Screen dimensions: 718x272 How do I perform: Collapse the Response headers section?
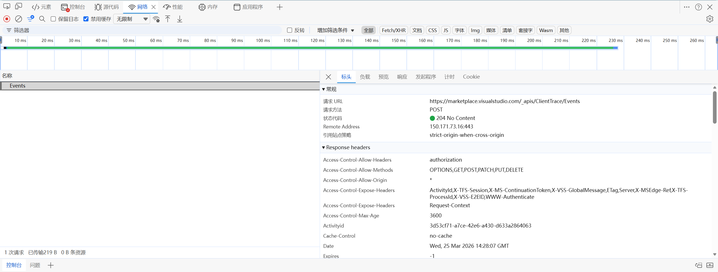click(324, 147)
